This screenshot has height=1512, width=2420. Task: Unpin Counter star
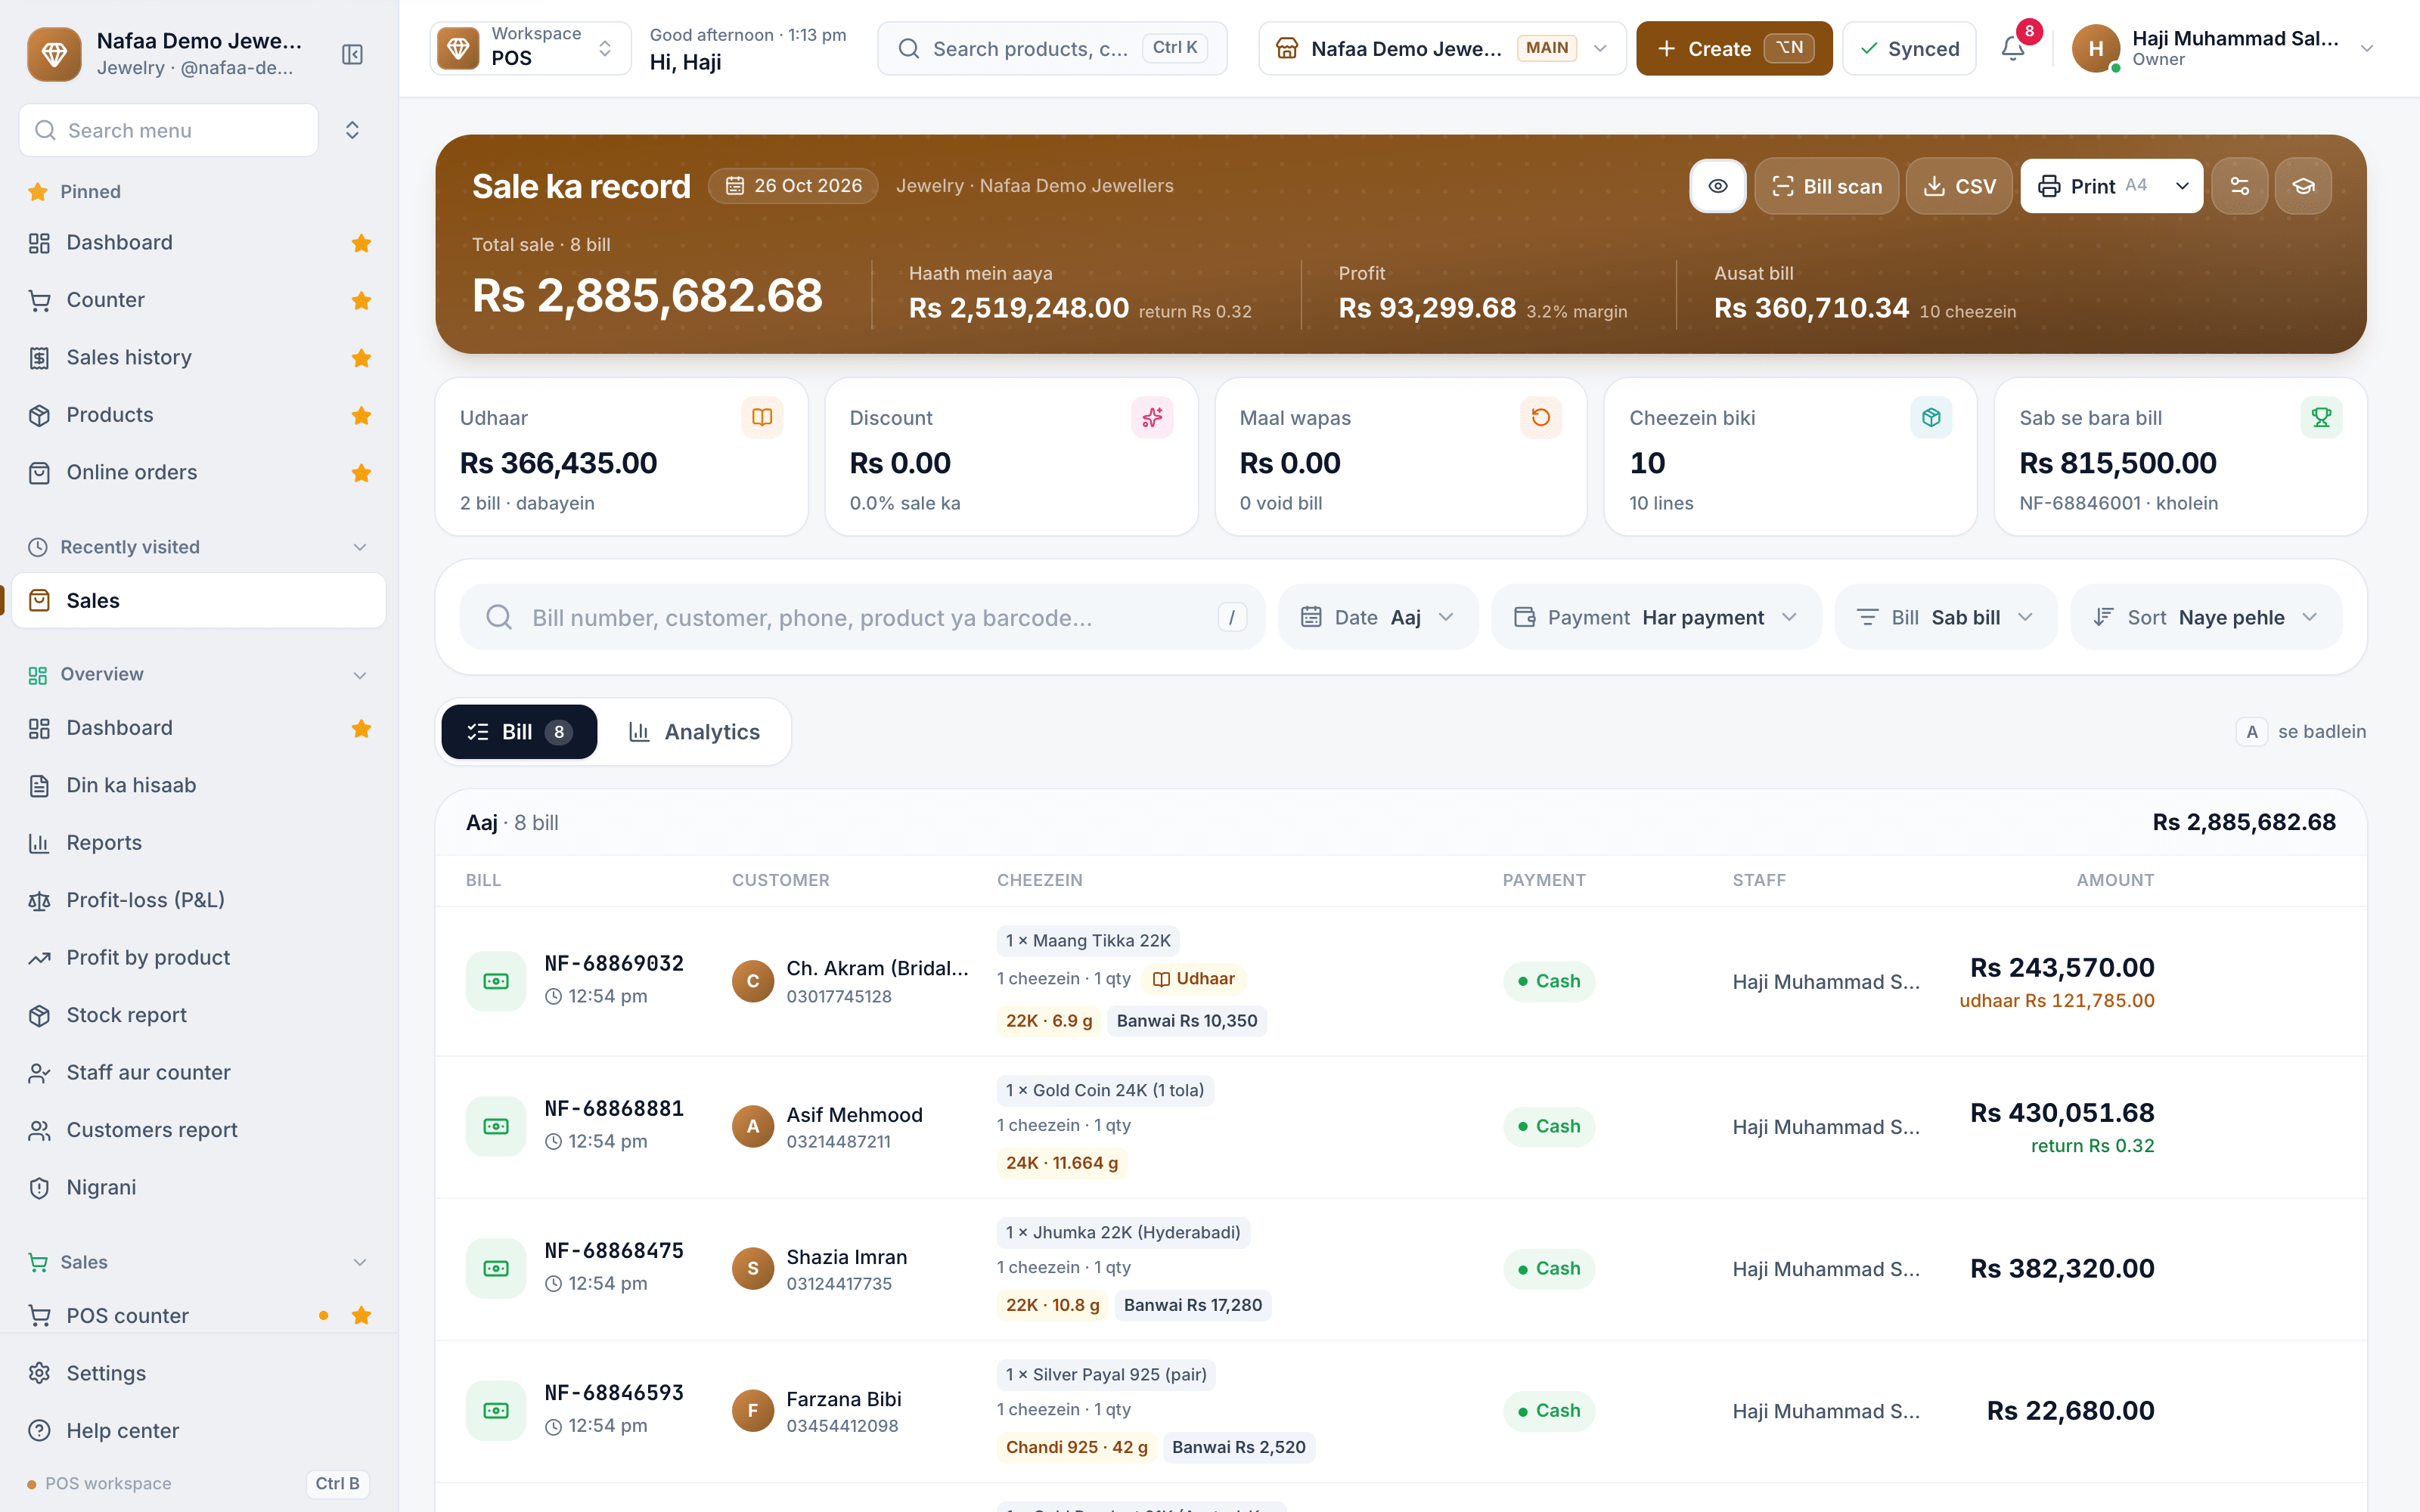click(x=362, y=300)
